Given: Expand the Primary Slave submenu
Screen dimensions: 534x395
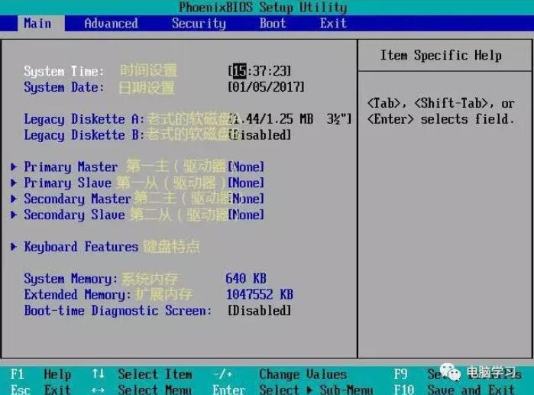Looking at the screenshot, I should [x=67, y=183].
